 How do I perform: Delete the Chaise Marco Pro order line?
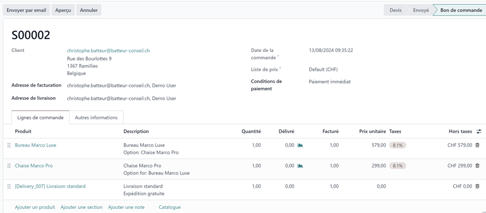pyautogui.click(x=477, y=166)
